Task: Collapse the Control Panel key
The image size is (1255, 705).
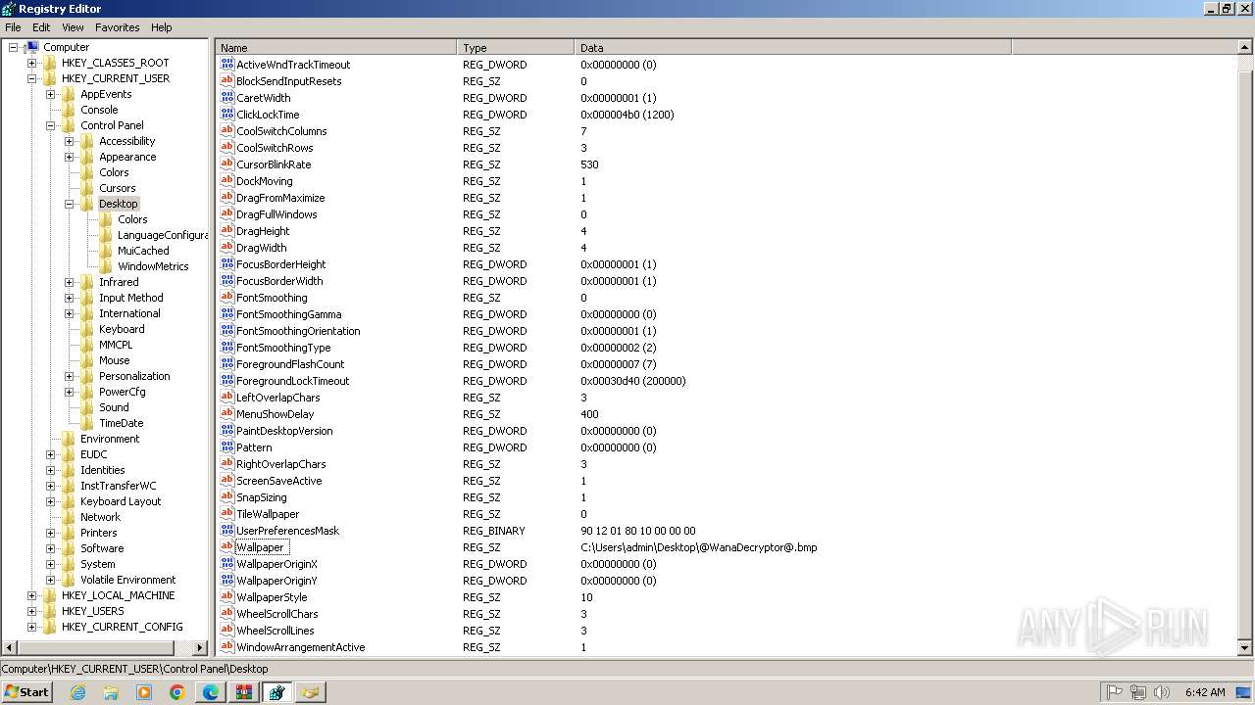Action: [x=50, y=125]
